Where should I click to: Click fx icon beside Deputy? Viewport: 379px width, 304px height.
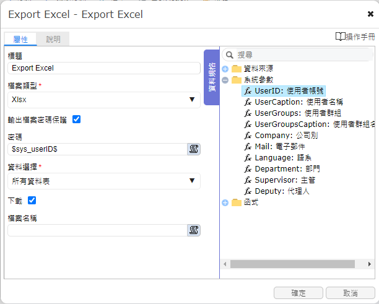248,191
